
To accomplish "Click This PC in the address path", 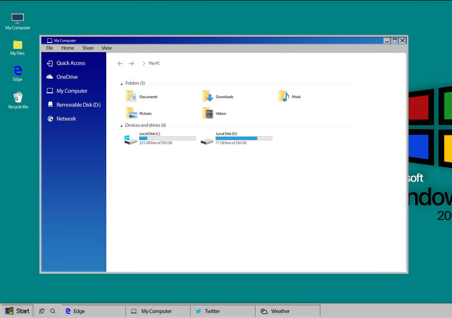I will tap(154, 63).
